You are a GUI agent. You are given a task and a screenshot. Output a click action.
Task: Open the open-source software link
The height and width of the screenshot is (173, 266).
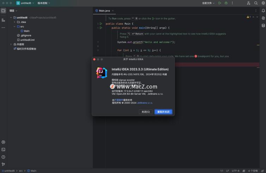tap(119, 100)
